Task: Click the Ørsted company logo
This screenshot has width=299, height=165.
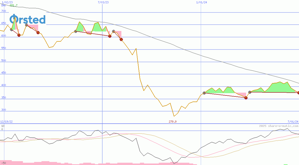Action: (27, 20)
